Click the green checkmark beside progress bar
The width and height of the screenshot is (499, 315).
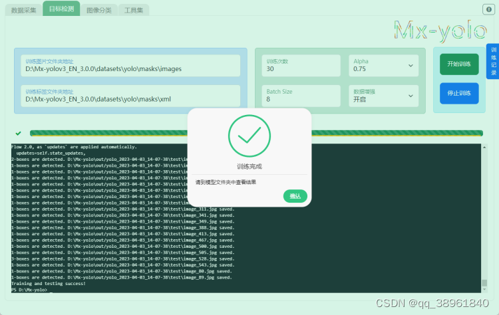[19, 133]
